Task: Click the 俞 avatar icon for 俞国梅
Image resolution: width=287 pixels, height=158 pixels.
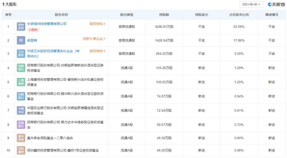Action: click(21, 40)
